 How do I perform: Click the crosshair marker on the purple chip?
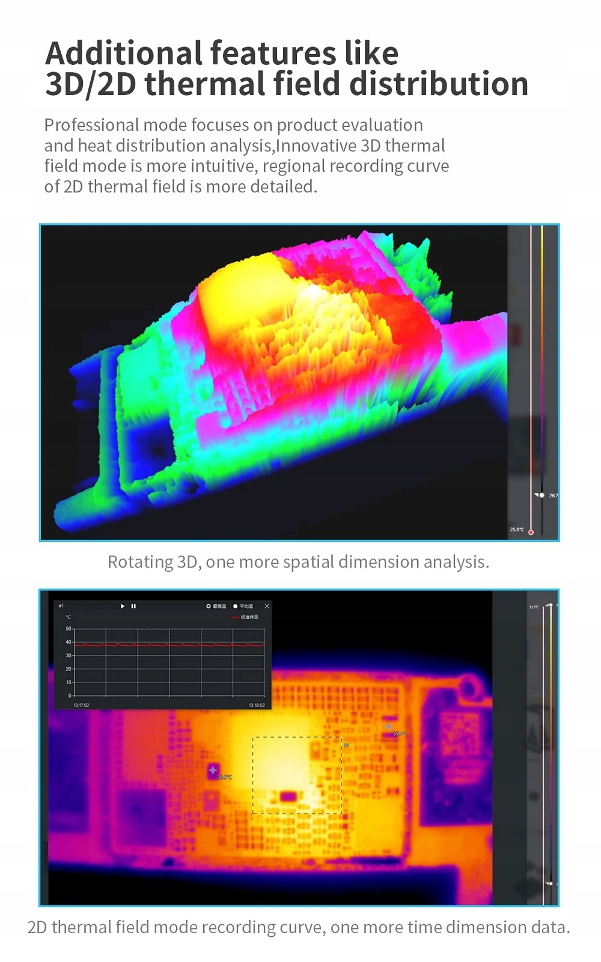[x=213, y=770]
